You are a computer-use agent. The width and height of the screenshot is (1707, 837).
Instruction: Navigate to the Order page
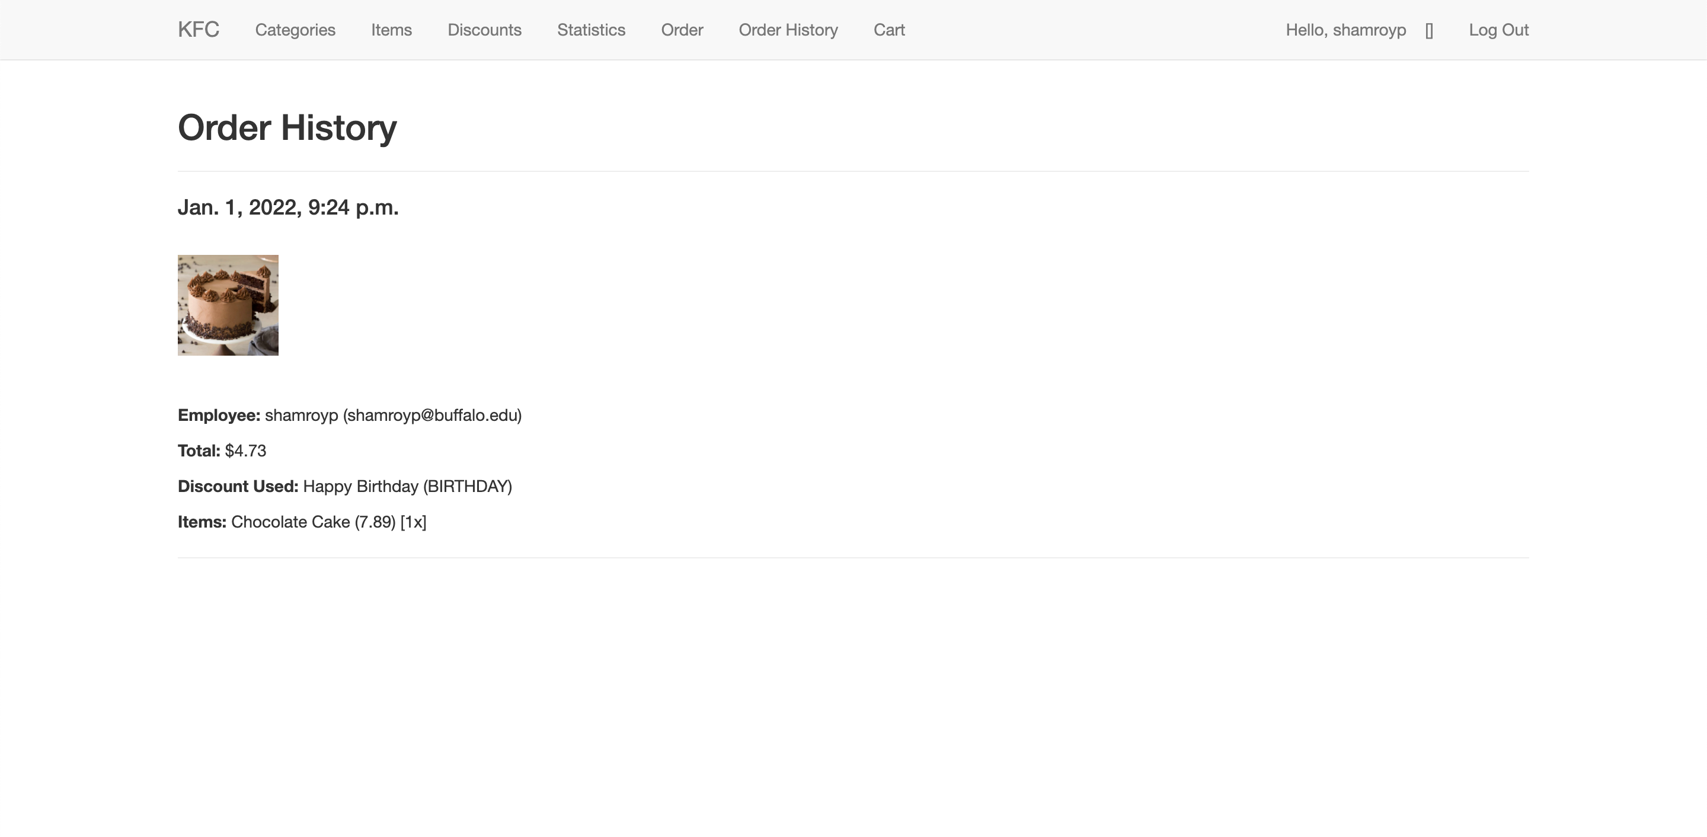682,30
